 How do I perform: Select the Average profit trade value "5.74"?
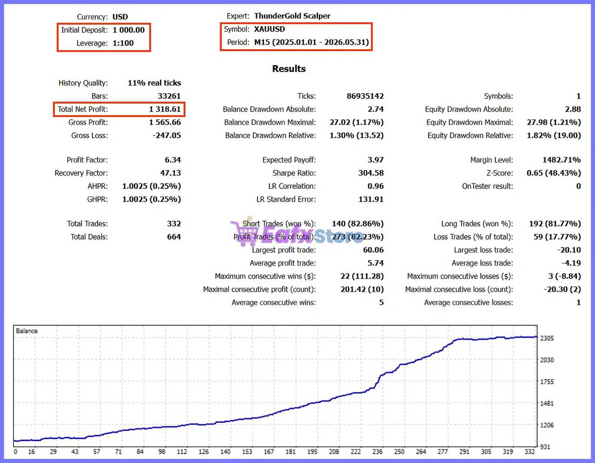[376, 263]
